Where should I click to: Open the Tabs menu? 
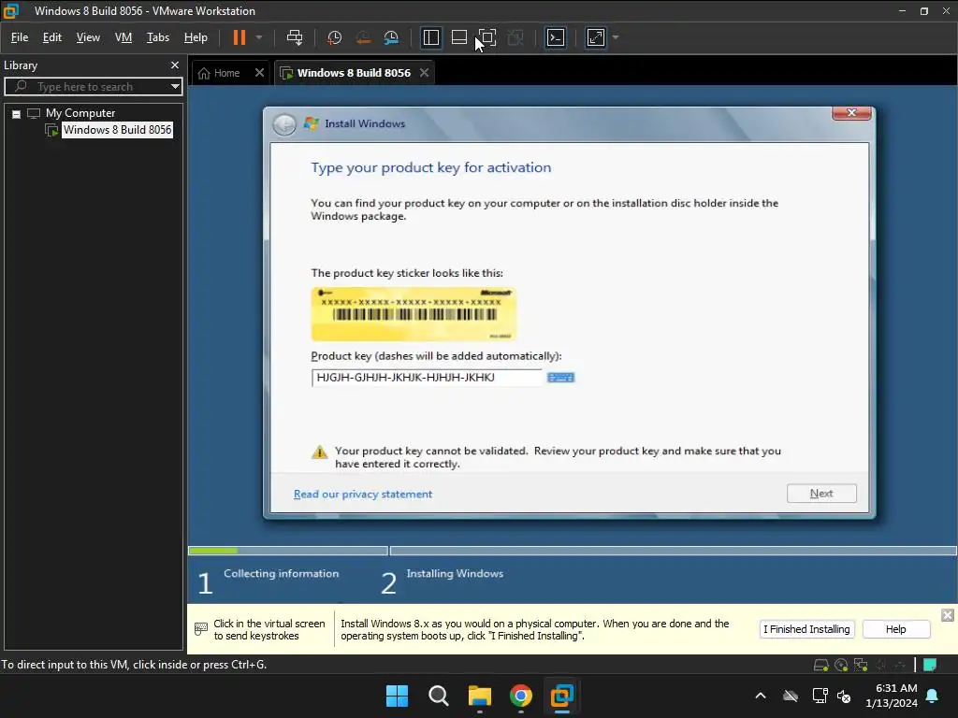pyautogui.click(x=157, y=37)
